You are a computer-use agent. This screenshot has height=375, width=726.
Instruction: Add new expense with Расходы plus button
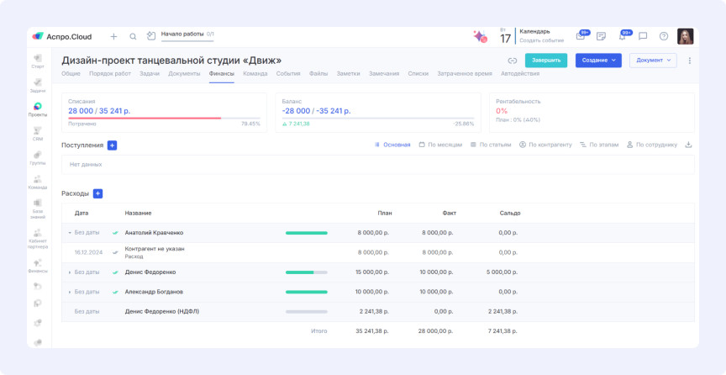tap(98, 193)
